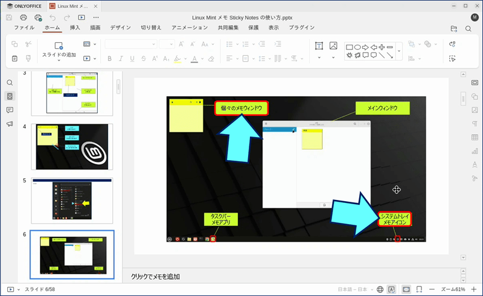Open the three-dot more options menu
Image resolution: width=483 pixels, height=296 pixels.
pos(96,18)
